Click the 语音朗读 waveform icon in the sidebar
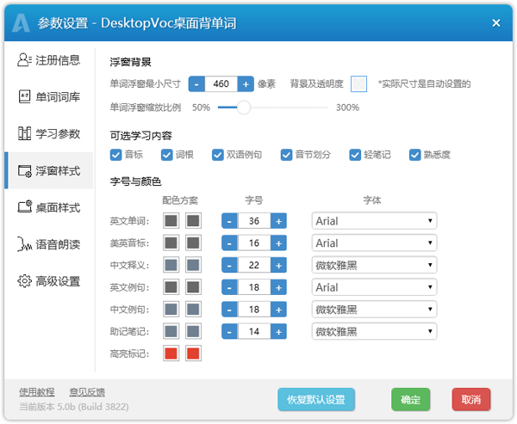Viewport: 517px width, 424px height. point(24,244)
